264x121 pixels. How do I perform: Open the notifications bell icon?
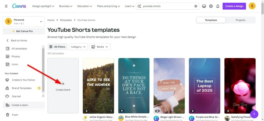[x=218, y=6]
